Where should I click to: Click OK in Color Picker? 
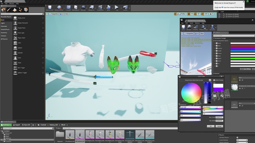pos(210,126)
